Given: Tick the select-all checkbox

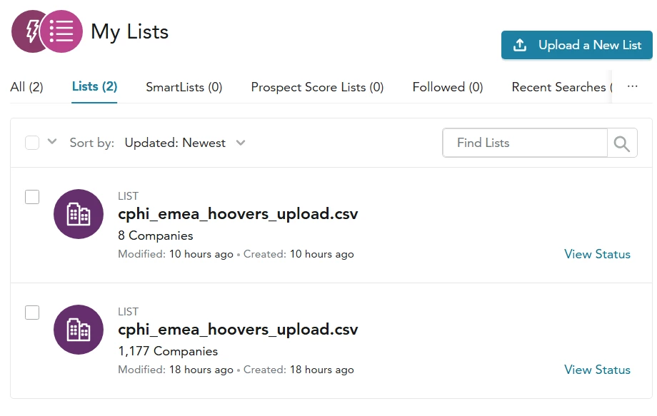Looking at the screenshot, I should click(32, 143).
